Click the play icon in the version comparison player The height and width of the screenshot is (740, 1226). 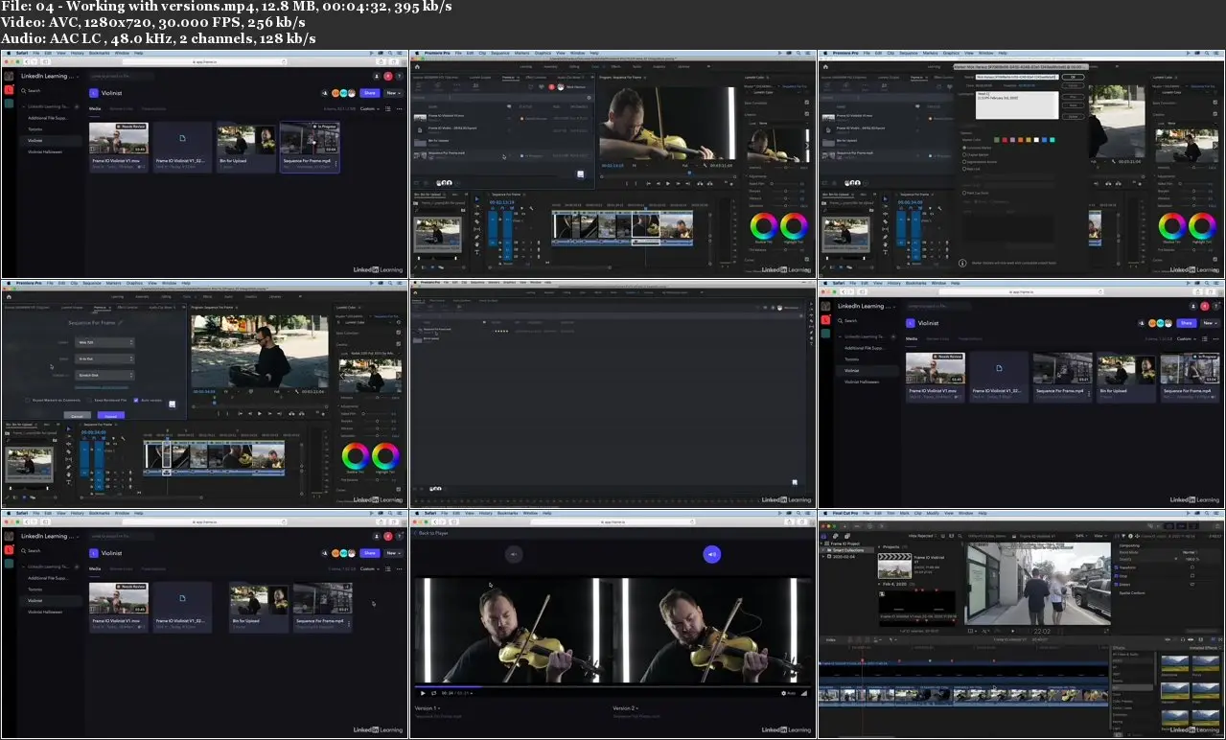[x=423, y=692]
